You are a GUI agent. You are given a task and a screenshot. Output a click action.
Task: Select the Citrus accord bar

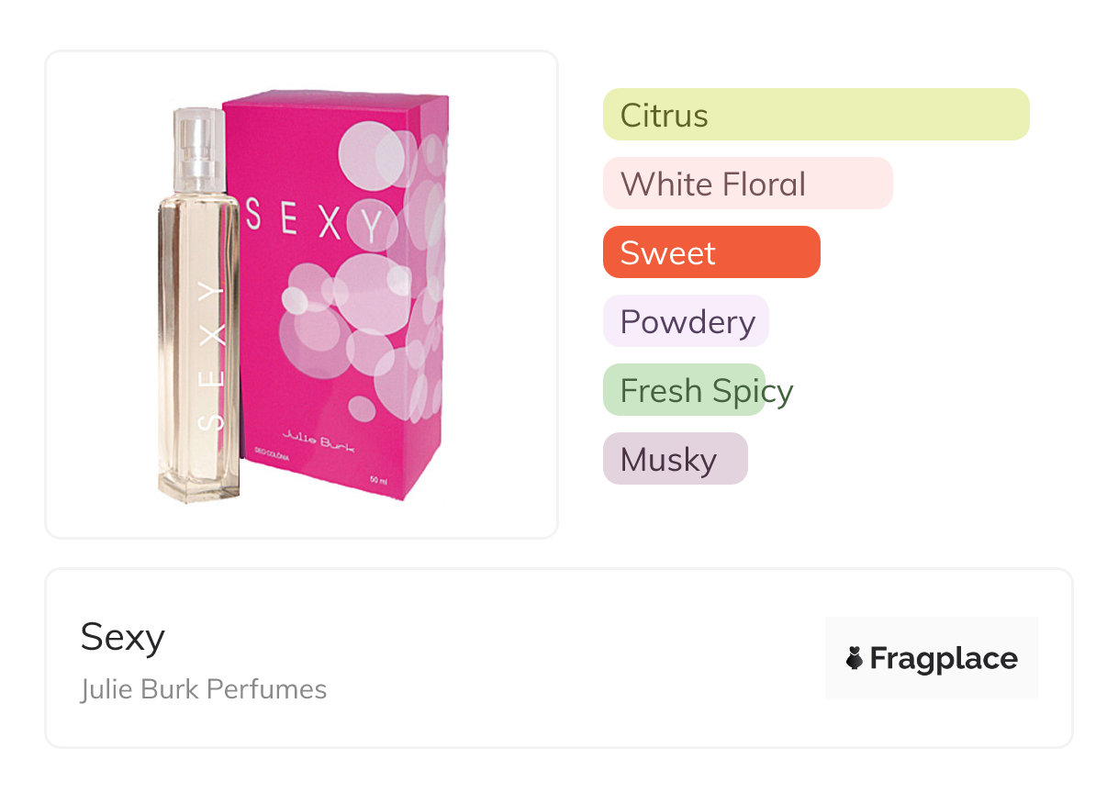(815, 115)
